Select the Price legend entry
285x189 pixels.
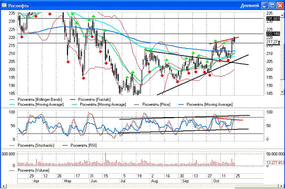coord(152,104)
